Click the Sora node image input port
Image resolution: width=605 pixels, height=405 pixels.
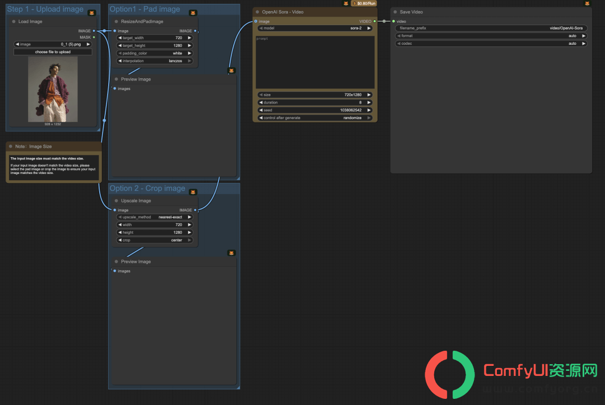256,21
